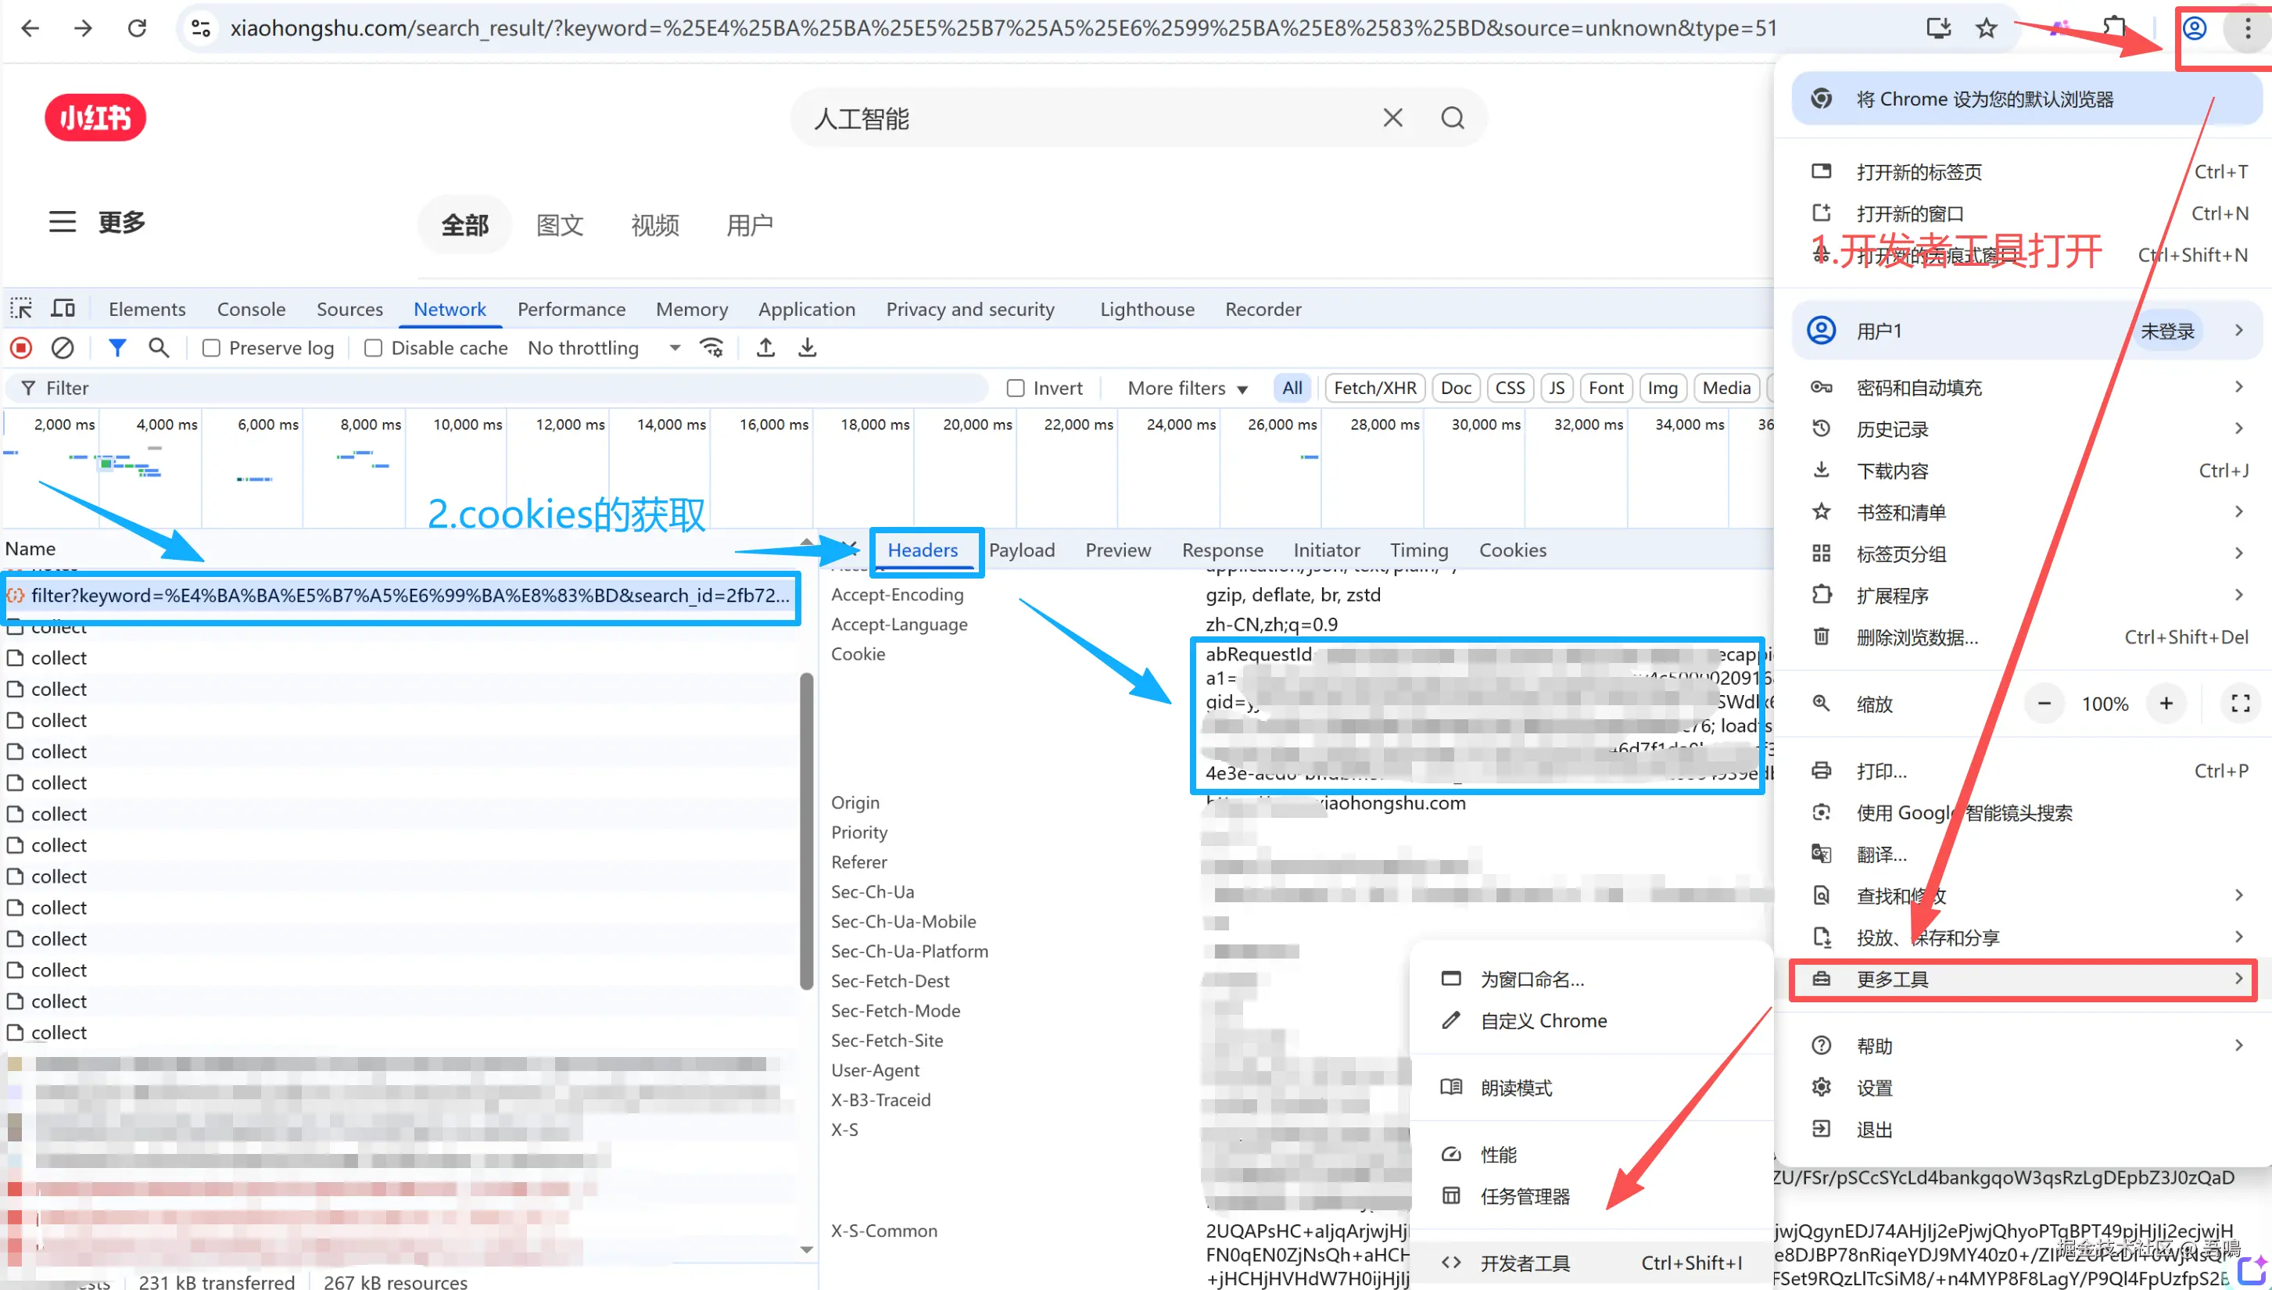Toggle the network filter funnel icon
2272x1290 pixels.
pyautogui.click(x=117, y=348)
